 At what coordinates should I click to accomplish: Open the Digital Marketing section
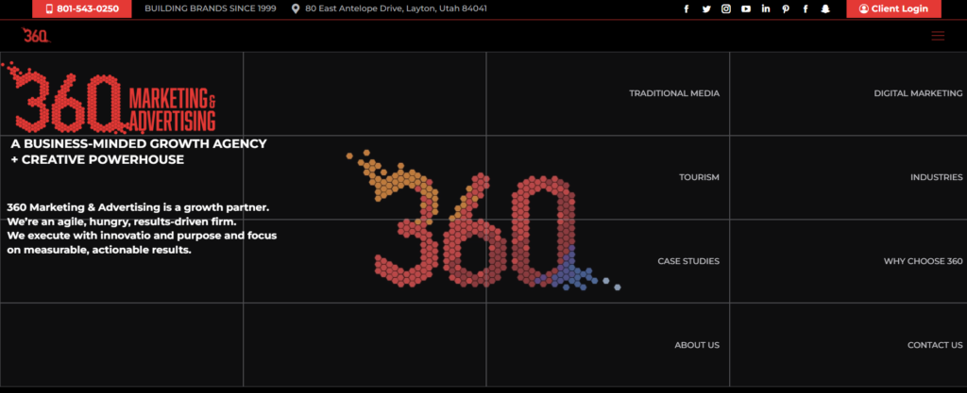click(918, 93)
